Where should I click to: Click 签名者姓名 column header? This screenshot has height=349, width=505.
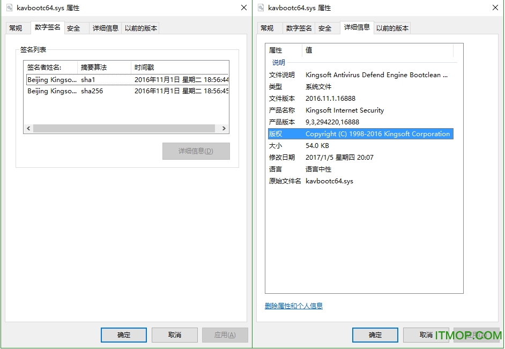coord(51,68)
